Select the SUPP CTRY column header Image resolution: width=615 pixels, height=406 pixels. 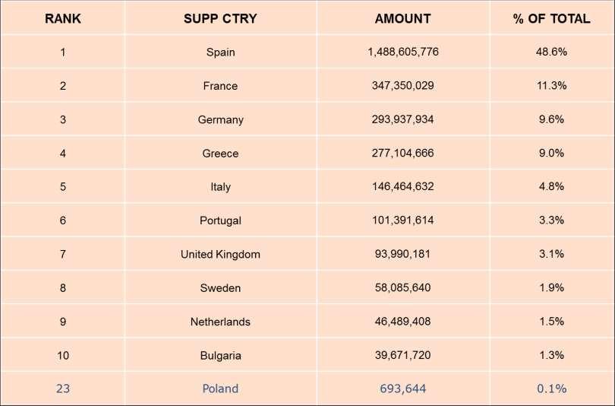click(x=220, y=18)
